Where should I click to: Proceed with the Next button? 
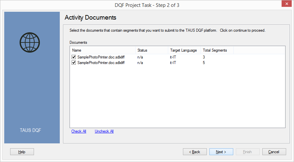pyautogui.click(x=221, y=152)
